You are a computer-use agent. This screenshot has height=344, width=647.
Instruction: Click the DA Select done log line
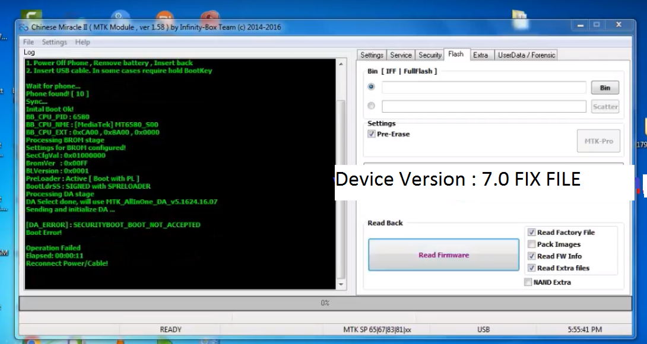[x=121, y=202]
